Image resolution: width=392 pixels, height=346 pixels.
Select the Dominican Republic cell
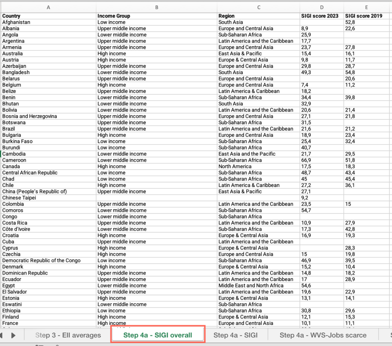49,273
